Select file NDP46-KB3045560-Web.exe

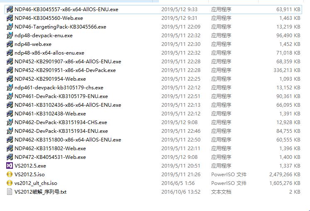(x=49, y=18)
